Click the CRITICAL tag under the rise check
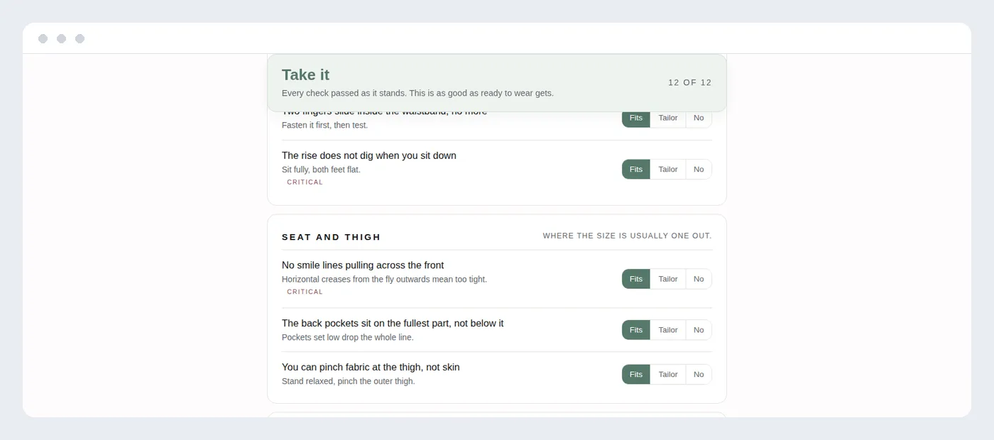Viewport: 994px width, 440px height. [x=305, y=182]
